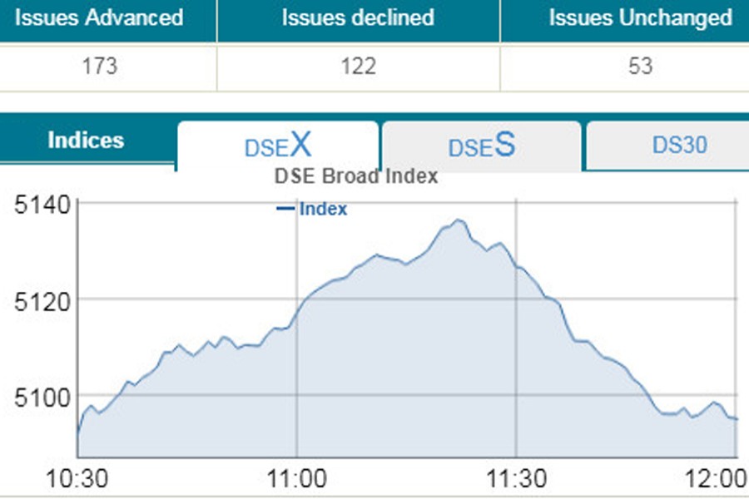Image resolution: width=749 pixels, height=499 pixels.
Task: Click the 12:00 time axis label
Action: 720,480
